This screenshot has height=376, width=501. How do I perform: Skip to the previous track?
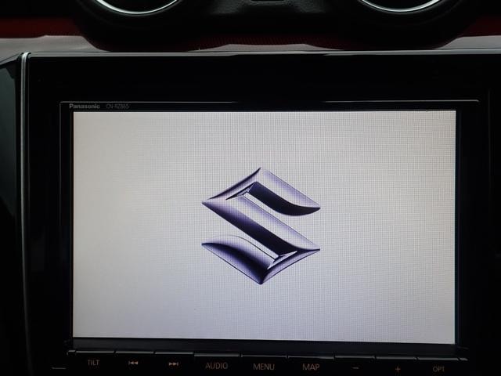[x=133, y=363]
